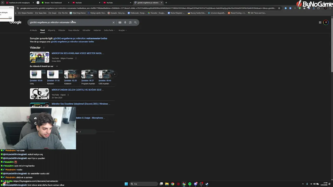The height and width of the screenshot is (187, 333).
Task: Close the active Google search tab
Action: [162, 3]
